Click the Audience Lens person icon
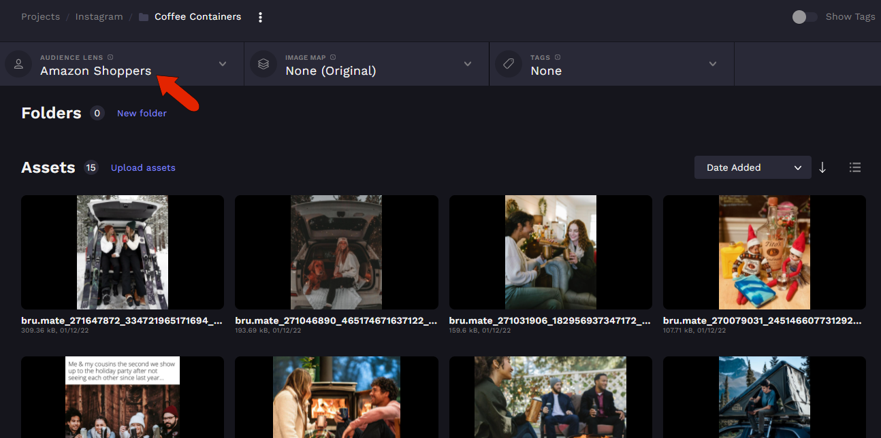 click(x=18, y=64)
